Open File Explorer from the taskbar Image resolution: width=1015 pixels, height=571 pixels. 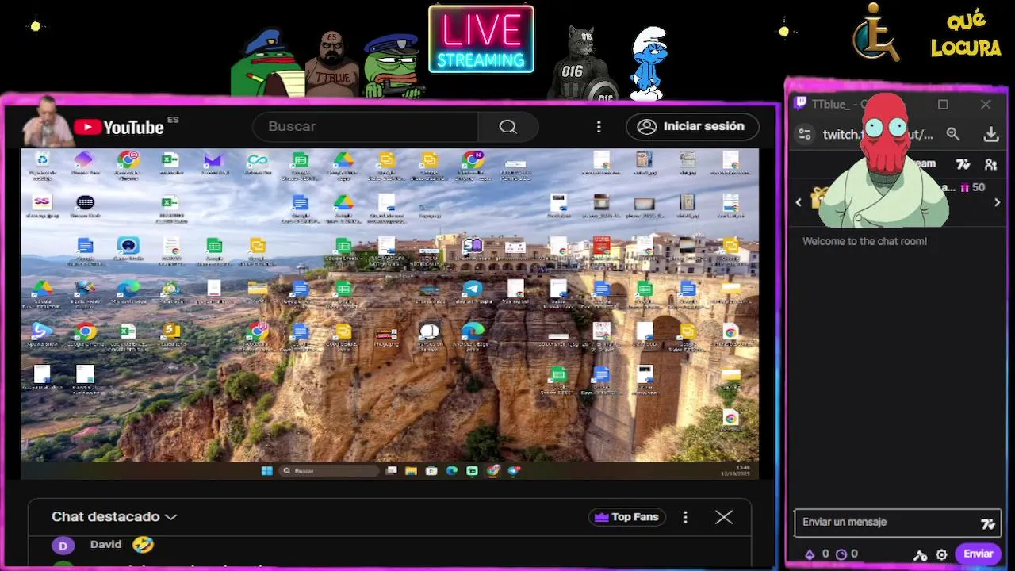tap(411, 471)
